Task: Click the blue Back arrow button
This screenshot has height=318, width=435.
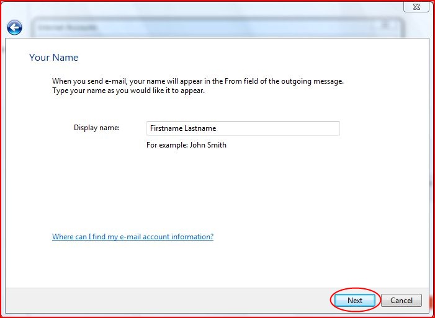Action: pyautogui.click(x=14, y=28)
